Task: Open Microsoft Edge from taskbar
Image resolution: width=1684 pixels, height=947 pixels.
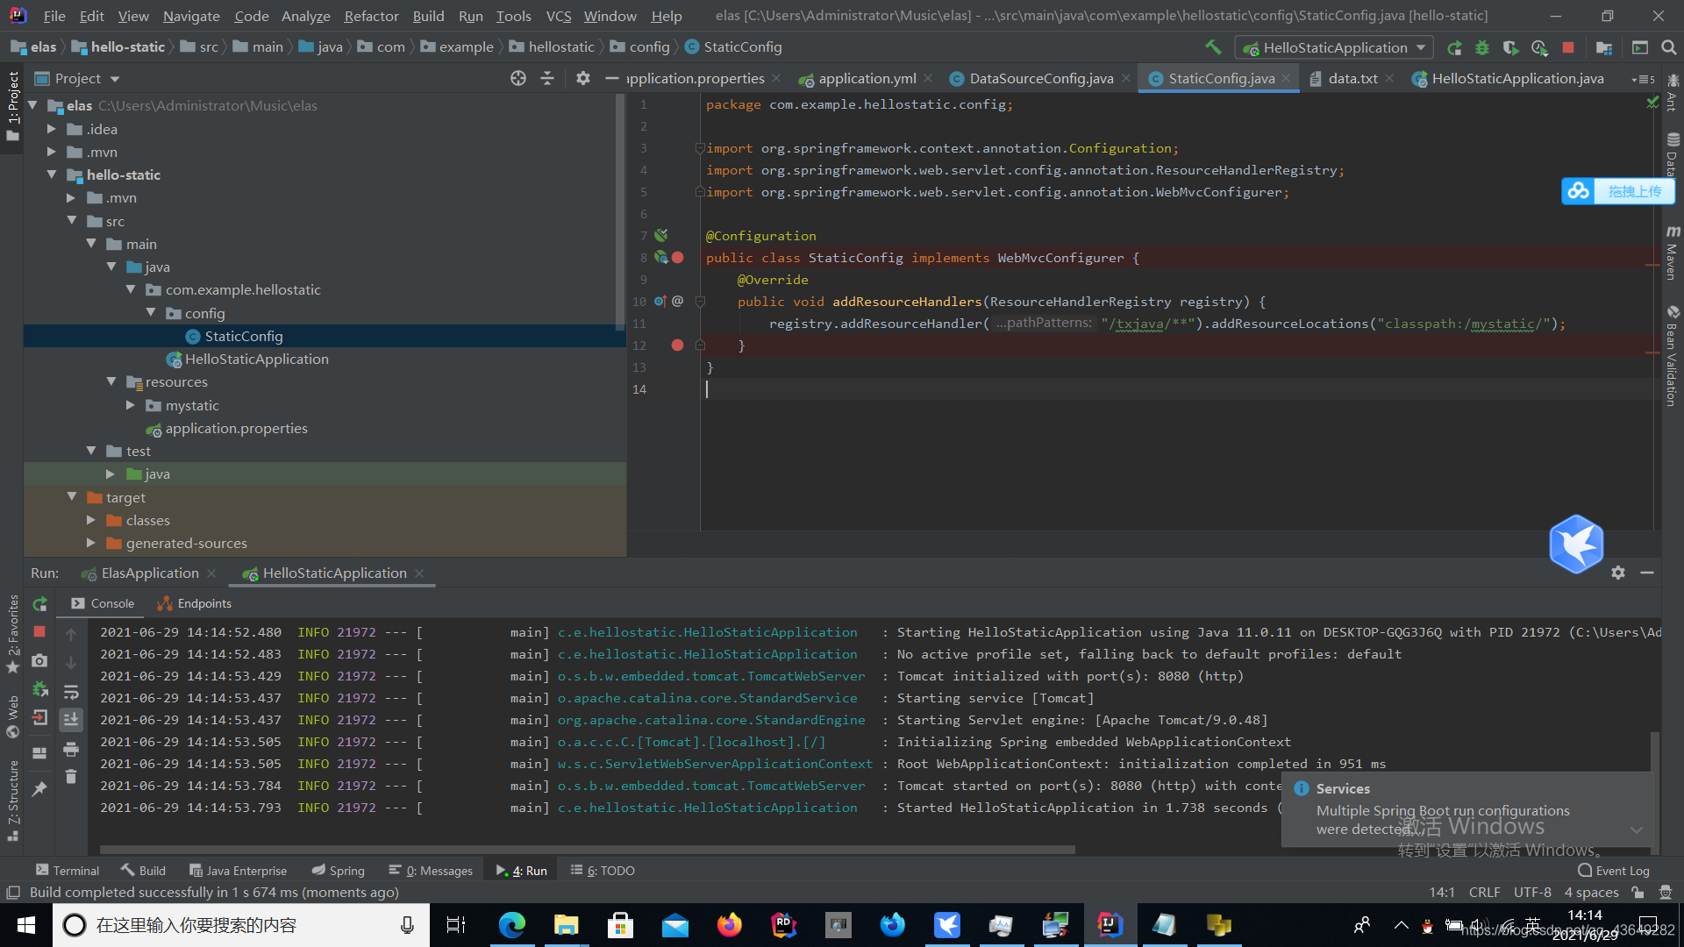Action: (x=511, y=925)
